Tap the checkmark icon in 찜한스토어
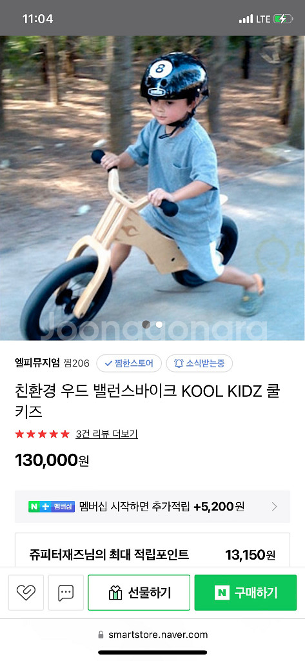 108,363
